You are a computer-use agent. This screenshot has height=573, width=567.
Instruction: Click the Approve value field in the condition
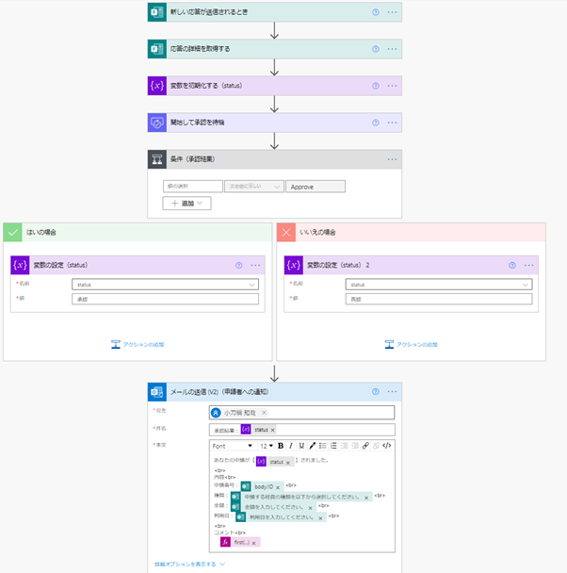316,187
